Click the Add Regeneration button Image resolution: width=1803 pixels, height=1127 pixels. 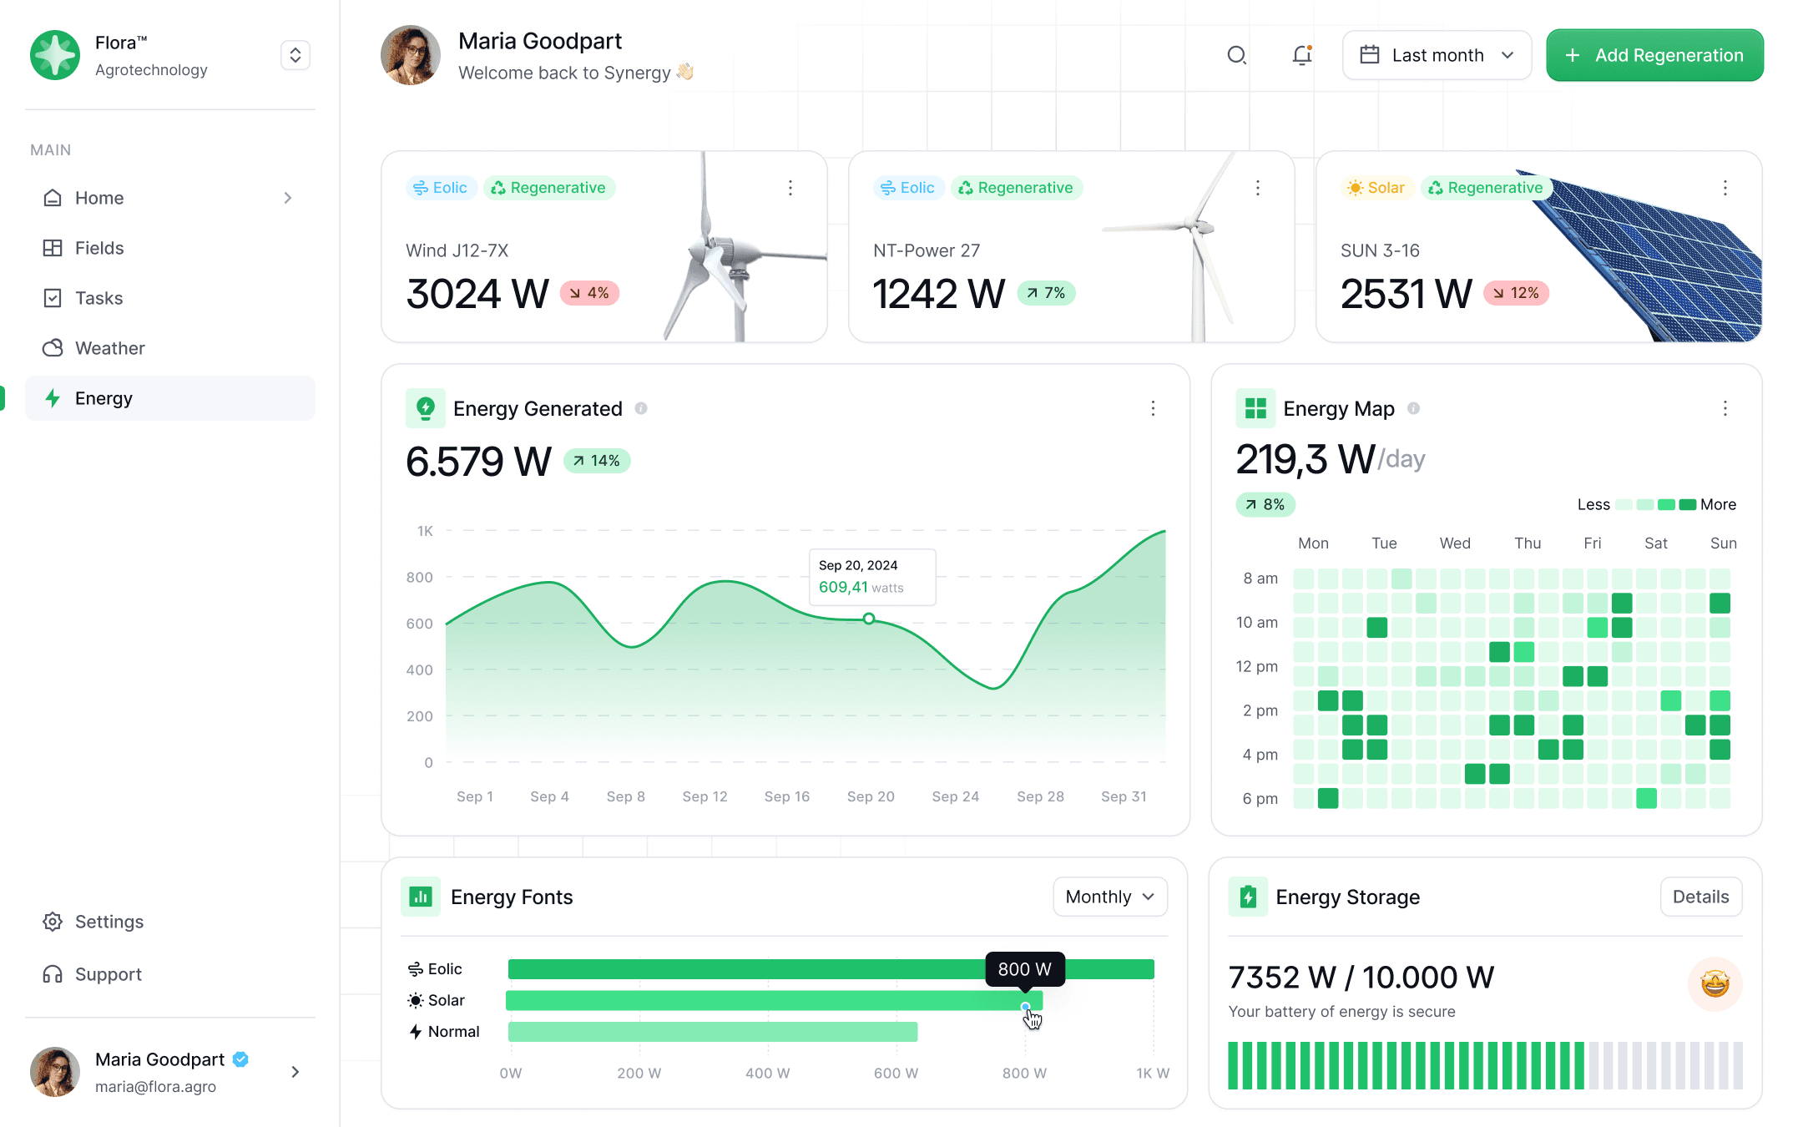(1654, 55)
